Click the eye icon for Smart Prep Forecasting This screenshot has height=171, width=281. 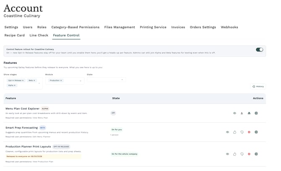[227, 132]
